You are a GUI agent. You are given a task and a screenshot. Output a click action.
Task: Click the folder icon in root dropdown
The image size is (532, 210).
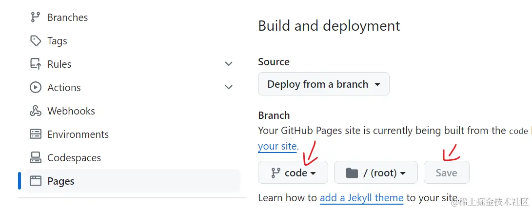coord(352,173)
